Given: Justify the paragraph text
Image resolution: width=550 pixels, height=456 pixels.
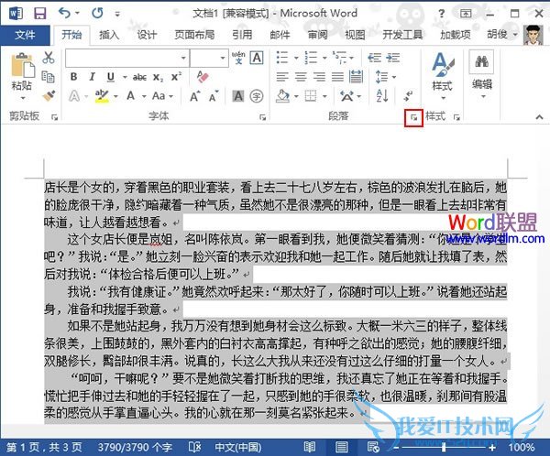Looking at the screenshot, I should click(x=337, y=77).
